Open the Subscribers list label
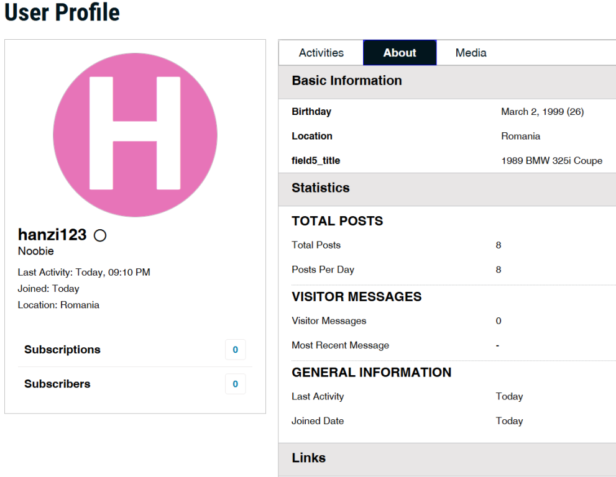This screenshot has height=477, width=616. click(x=57, y=384)
